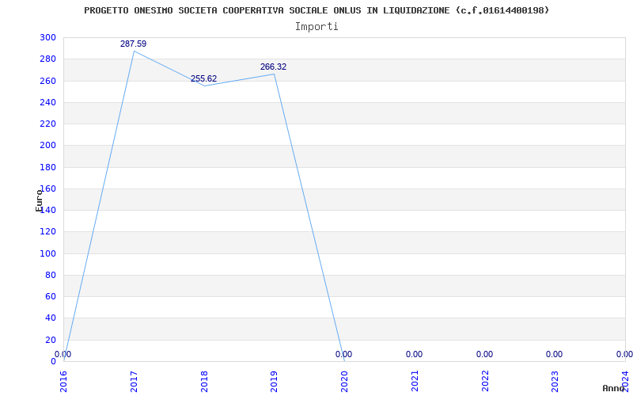
Task: Click the 0.00 value above 2022
Action: 484,354
